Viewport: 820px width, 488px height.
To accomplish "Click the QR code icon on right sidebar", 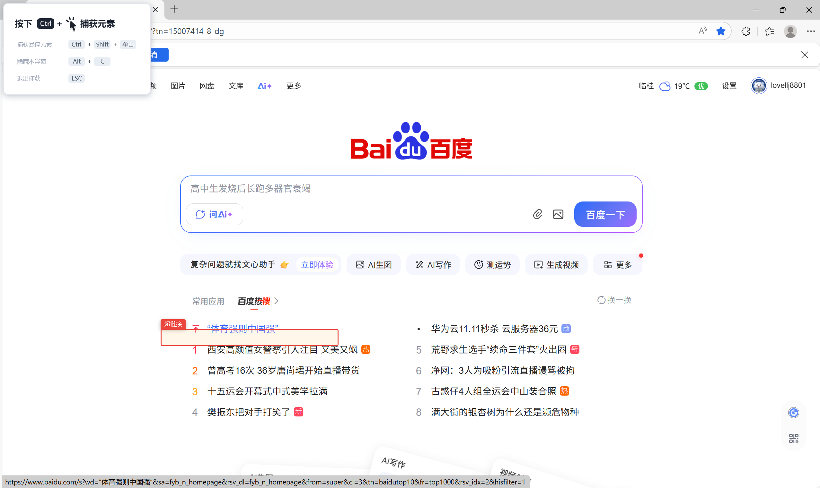I will (x=794, y=438).
